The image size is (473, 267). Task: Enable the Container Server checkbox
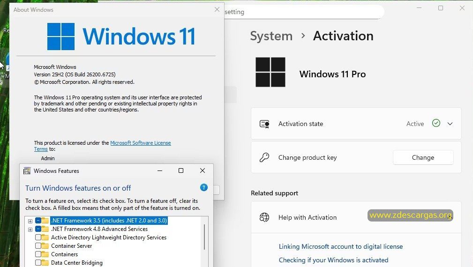click(38, 245)
